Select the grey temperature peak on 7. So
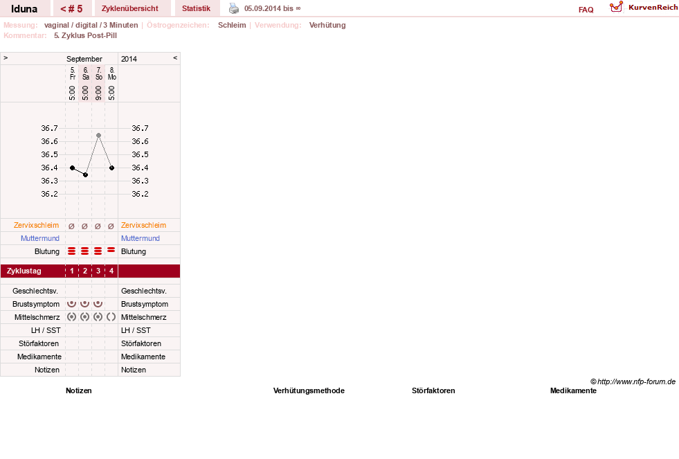 pos(99,136)
